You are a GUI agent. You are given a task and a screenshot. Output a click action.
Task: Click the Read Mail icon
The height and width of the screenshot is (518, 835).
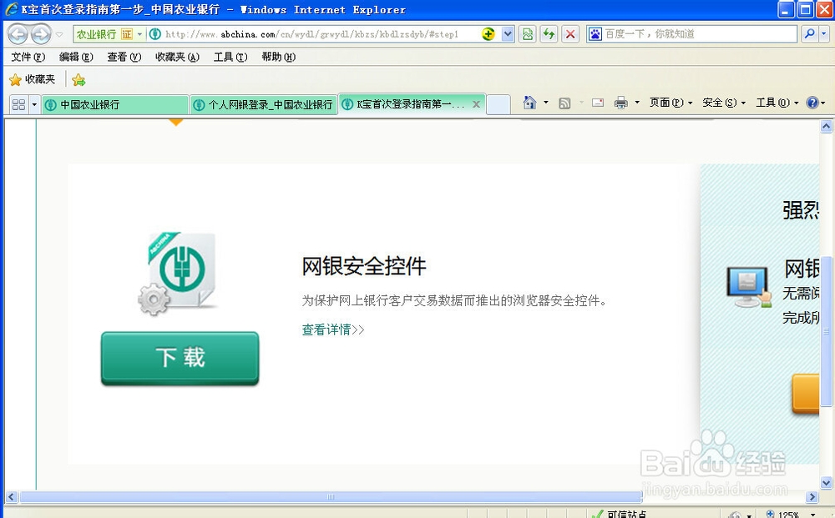[x=598, y=103]
